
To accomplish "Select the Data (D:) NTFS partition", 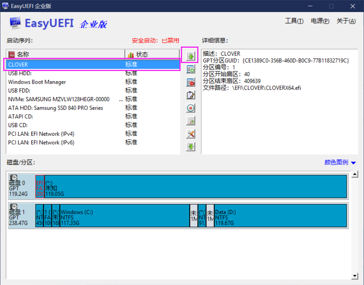I will click(x=280, y=216).
